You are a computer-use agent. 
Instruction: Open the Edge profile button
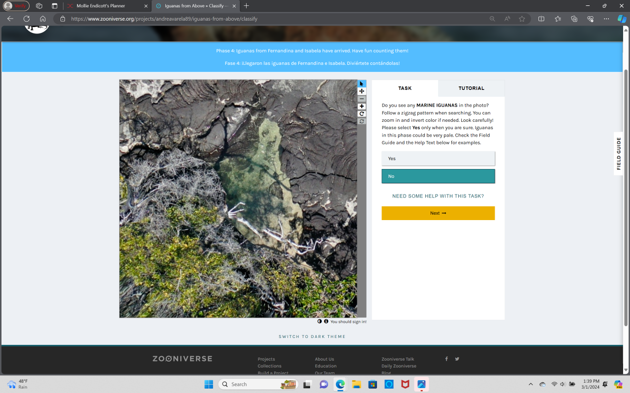tap(16, 6)
